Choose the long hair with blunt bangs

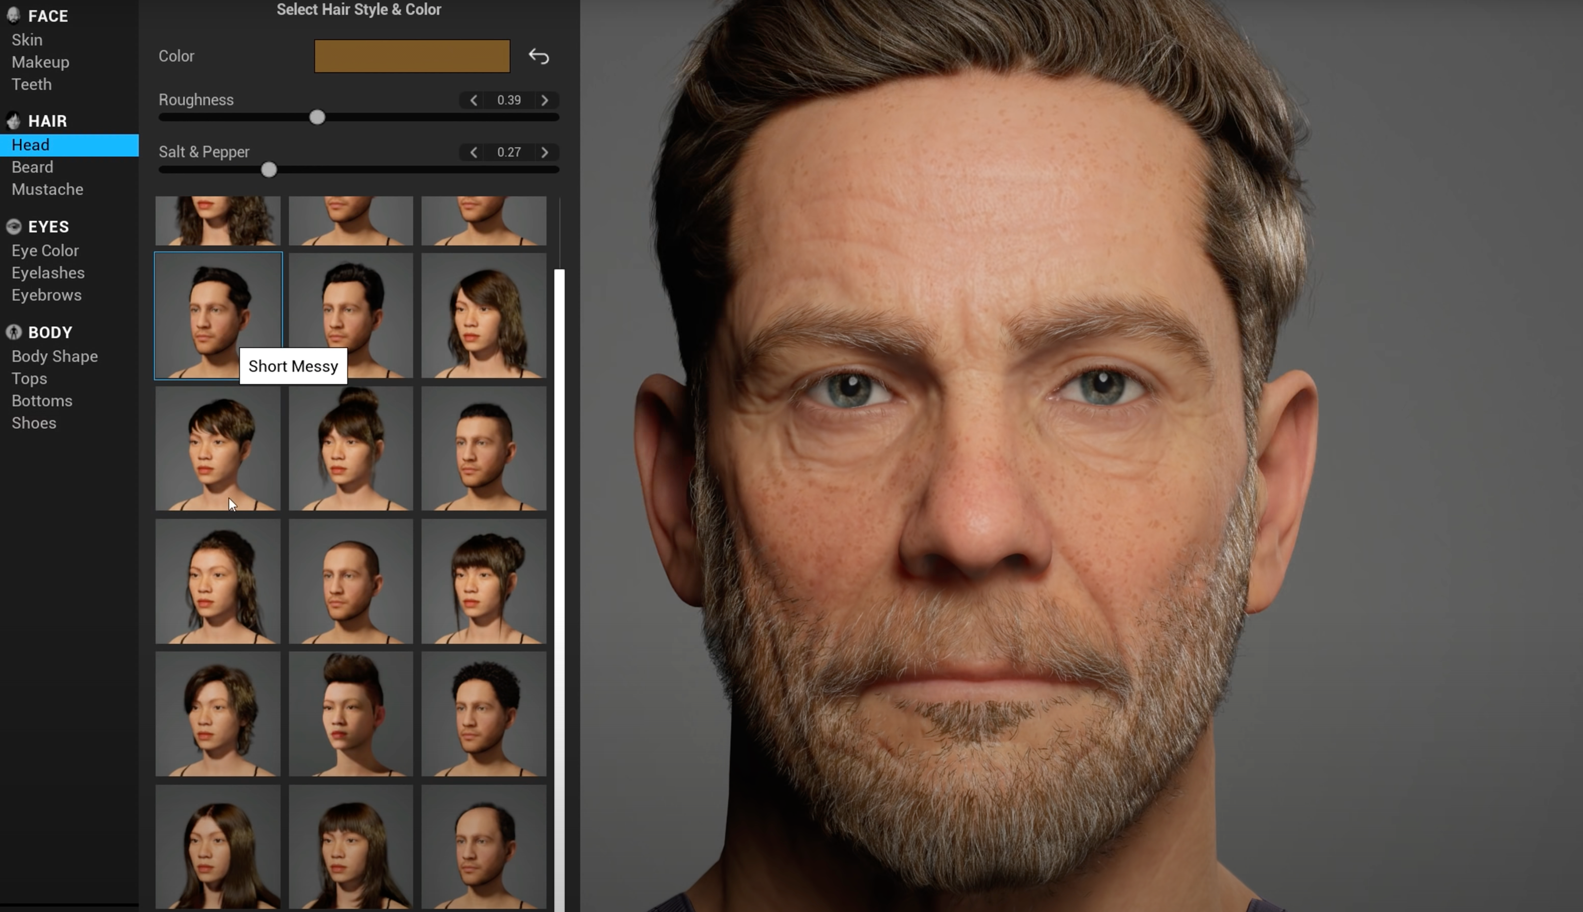click(351, 847)
